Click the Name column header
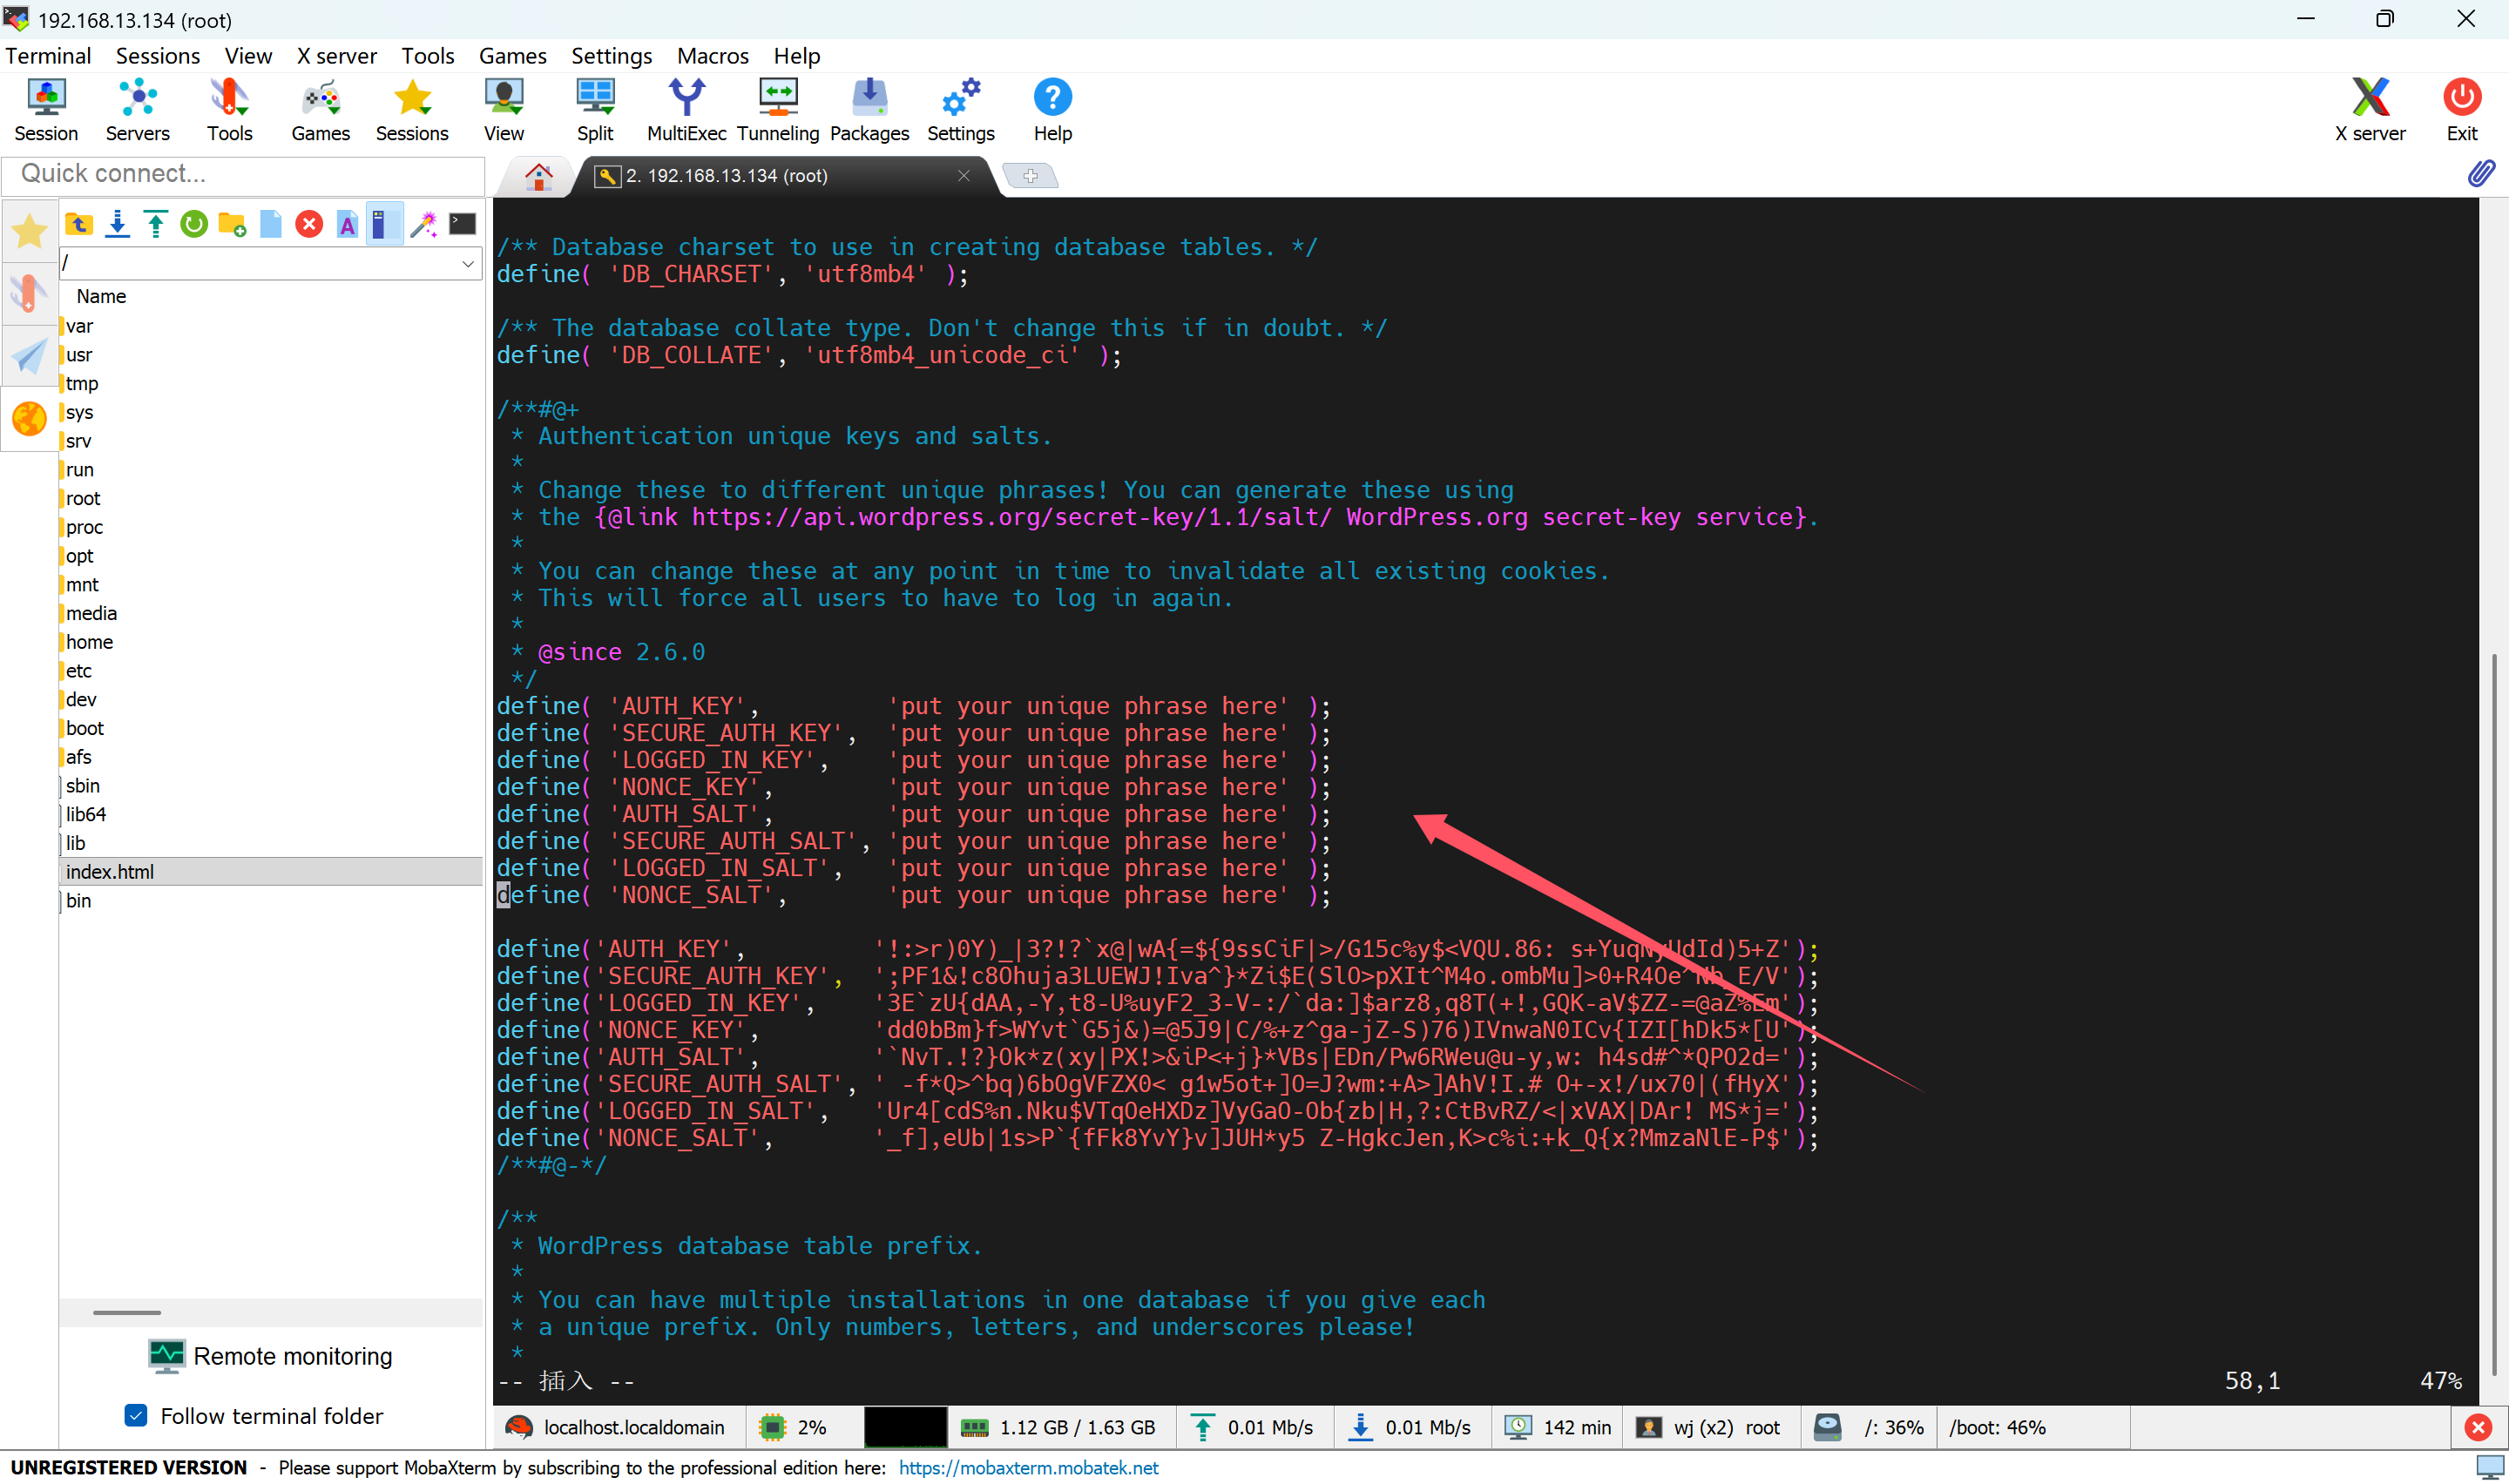The height and width of the screenshot is (1484, 2509). point(101,296)
